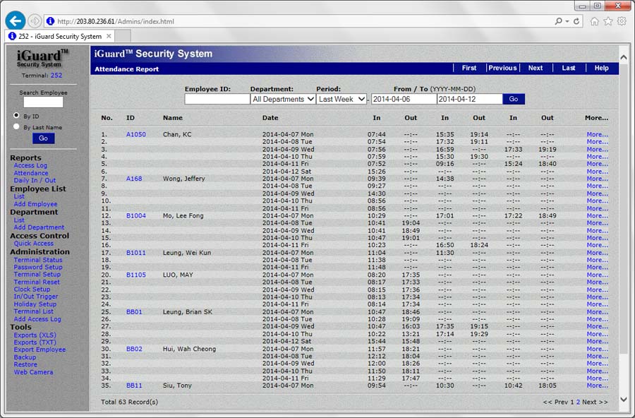Click Next >> in bottom pagination
The height and width of the screenshot is (418, 635).
click(x=595, y=402)
